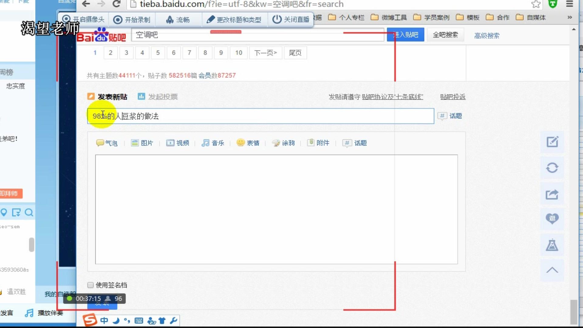Enable the 使用签名档 checkbox
This screenshot has height=328, width=583.
point(90,285)
